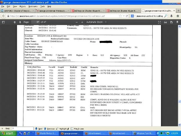Click the page number input field
Image resolution: width=181 pixels, height=136 pixels.
[36, 22]
